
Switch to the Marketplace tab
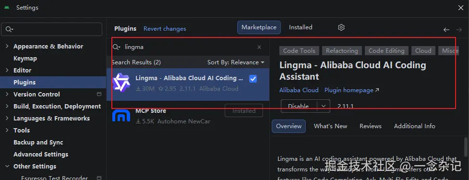click(x=259, y=27)
